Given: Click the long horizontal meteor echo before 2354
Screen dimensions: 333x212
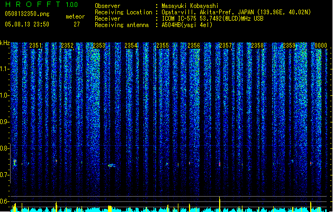Looking at the screenshot, I should click(x=112, y=165).
